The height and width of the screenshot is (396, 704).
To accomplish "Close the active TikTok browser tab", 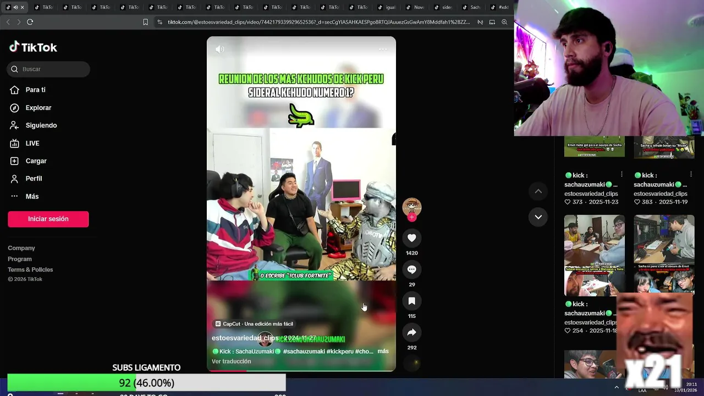I will tap(23, 7).
